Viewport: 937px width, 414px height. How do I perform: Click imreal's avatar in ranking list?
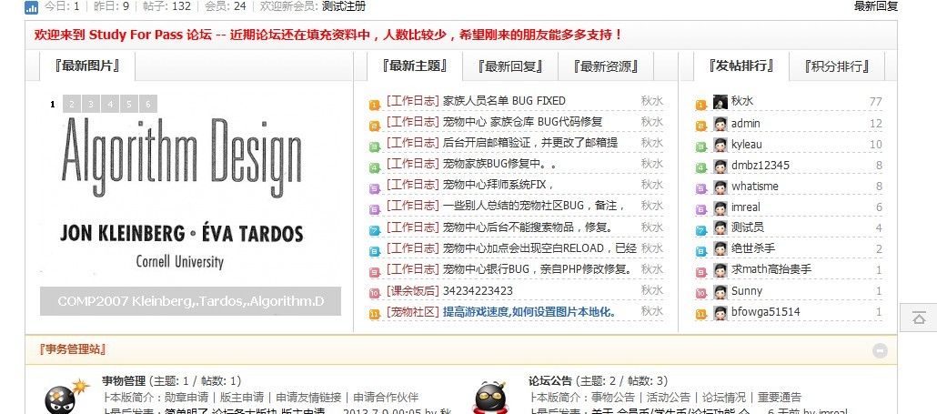(x=720, y=207)
